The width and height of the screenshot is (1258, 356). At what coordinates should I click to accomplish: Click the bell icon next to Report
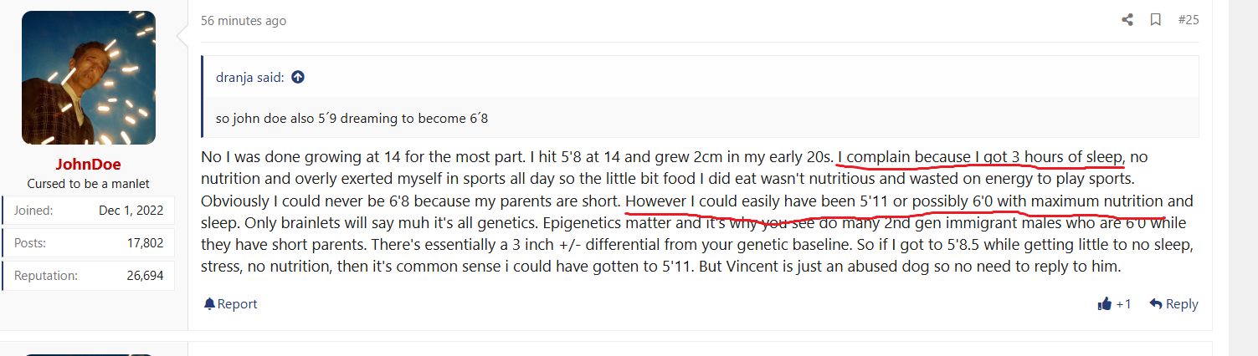click(209, 303)
